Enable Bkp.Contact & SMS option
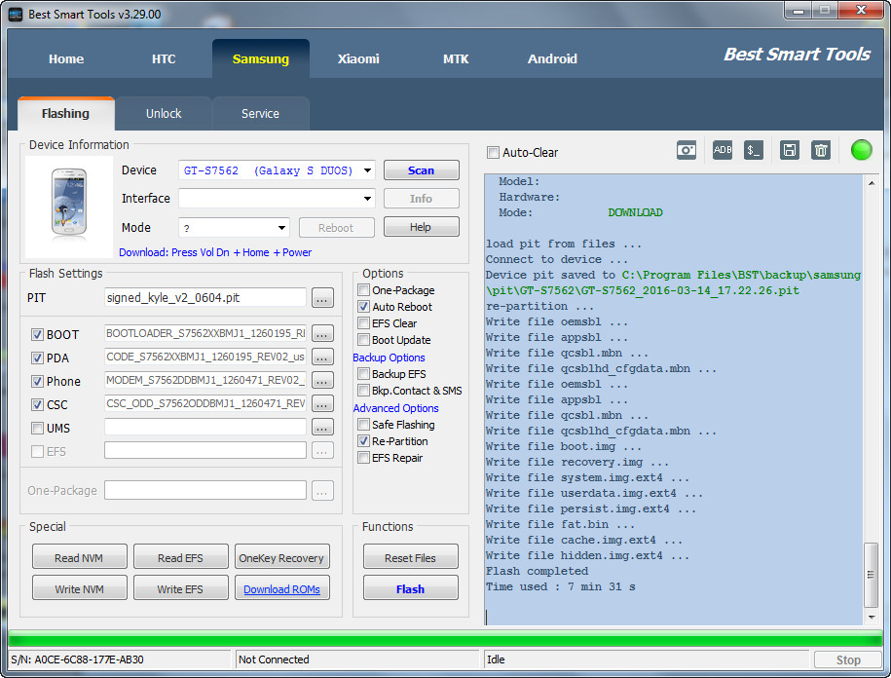 pyautogui.click(x=363, y=390)
